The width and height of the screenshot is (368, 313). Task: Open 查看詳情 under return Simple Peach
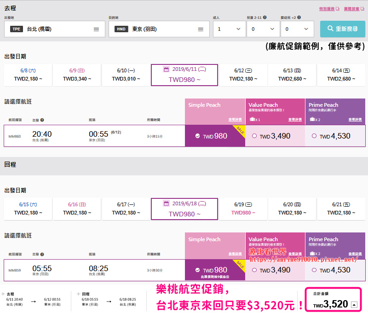coord(235,254)
